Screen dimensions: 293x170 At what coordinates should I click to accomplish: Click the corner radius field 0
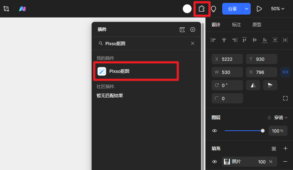tap(227, 98)
